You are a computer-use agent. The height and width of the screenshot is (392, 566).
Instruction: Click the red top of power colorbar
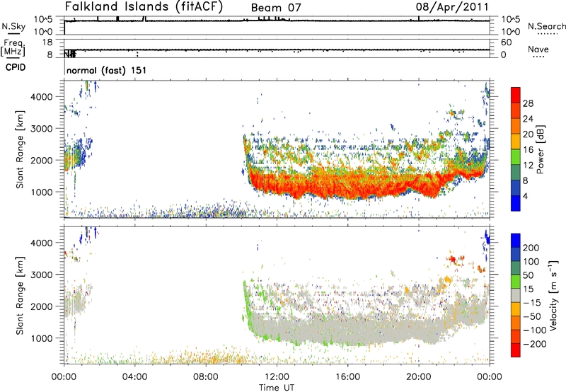pos(516,95)
